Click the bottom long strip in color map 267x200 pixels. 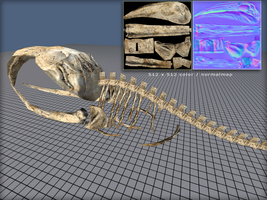click(147, 62)
